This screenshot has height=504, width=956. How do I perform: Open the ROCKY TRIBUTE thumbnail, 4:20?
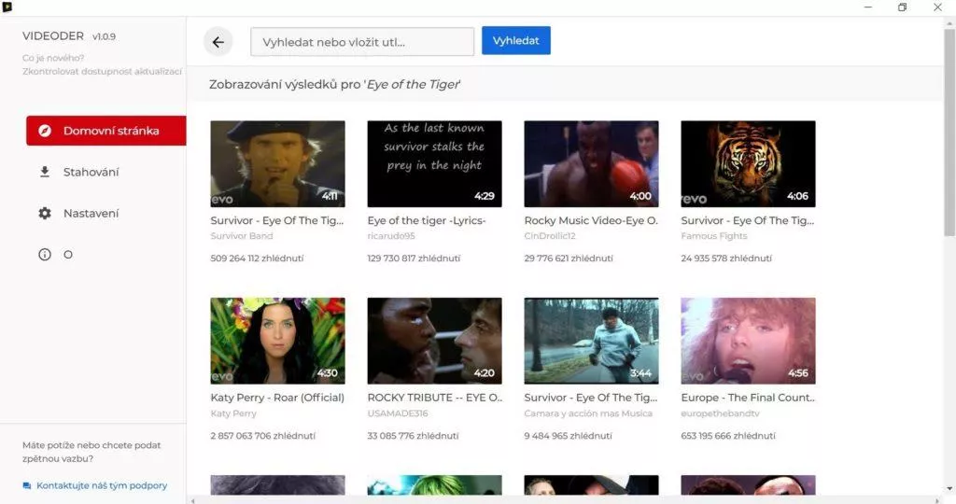[434, 341]
